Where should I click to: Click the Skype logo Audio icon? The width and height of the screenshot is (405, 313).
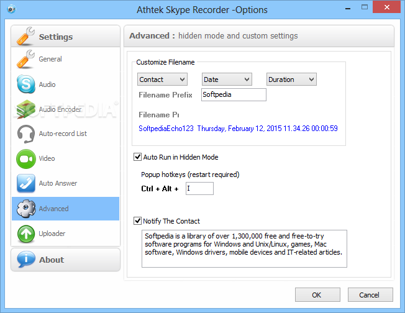click(x=26, y=84)
